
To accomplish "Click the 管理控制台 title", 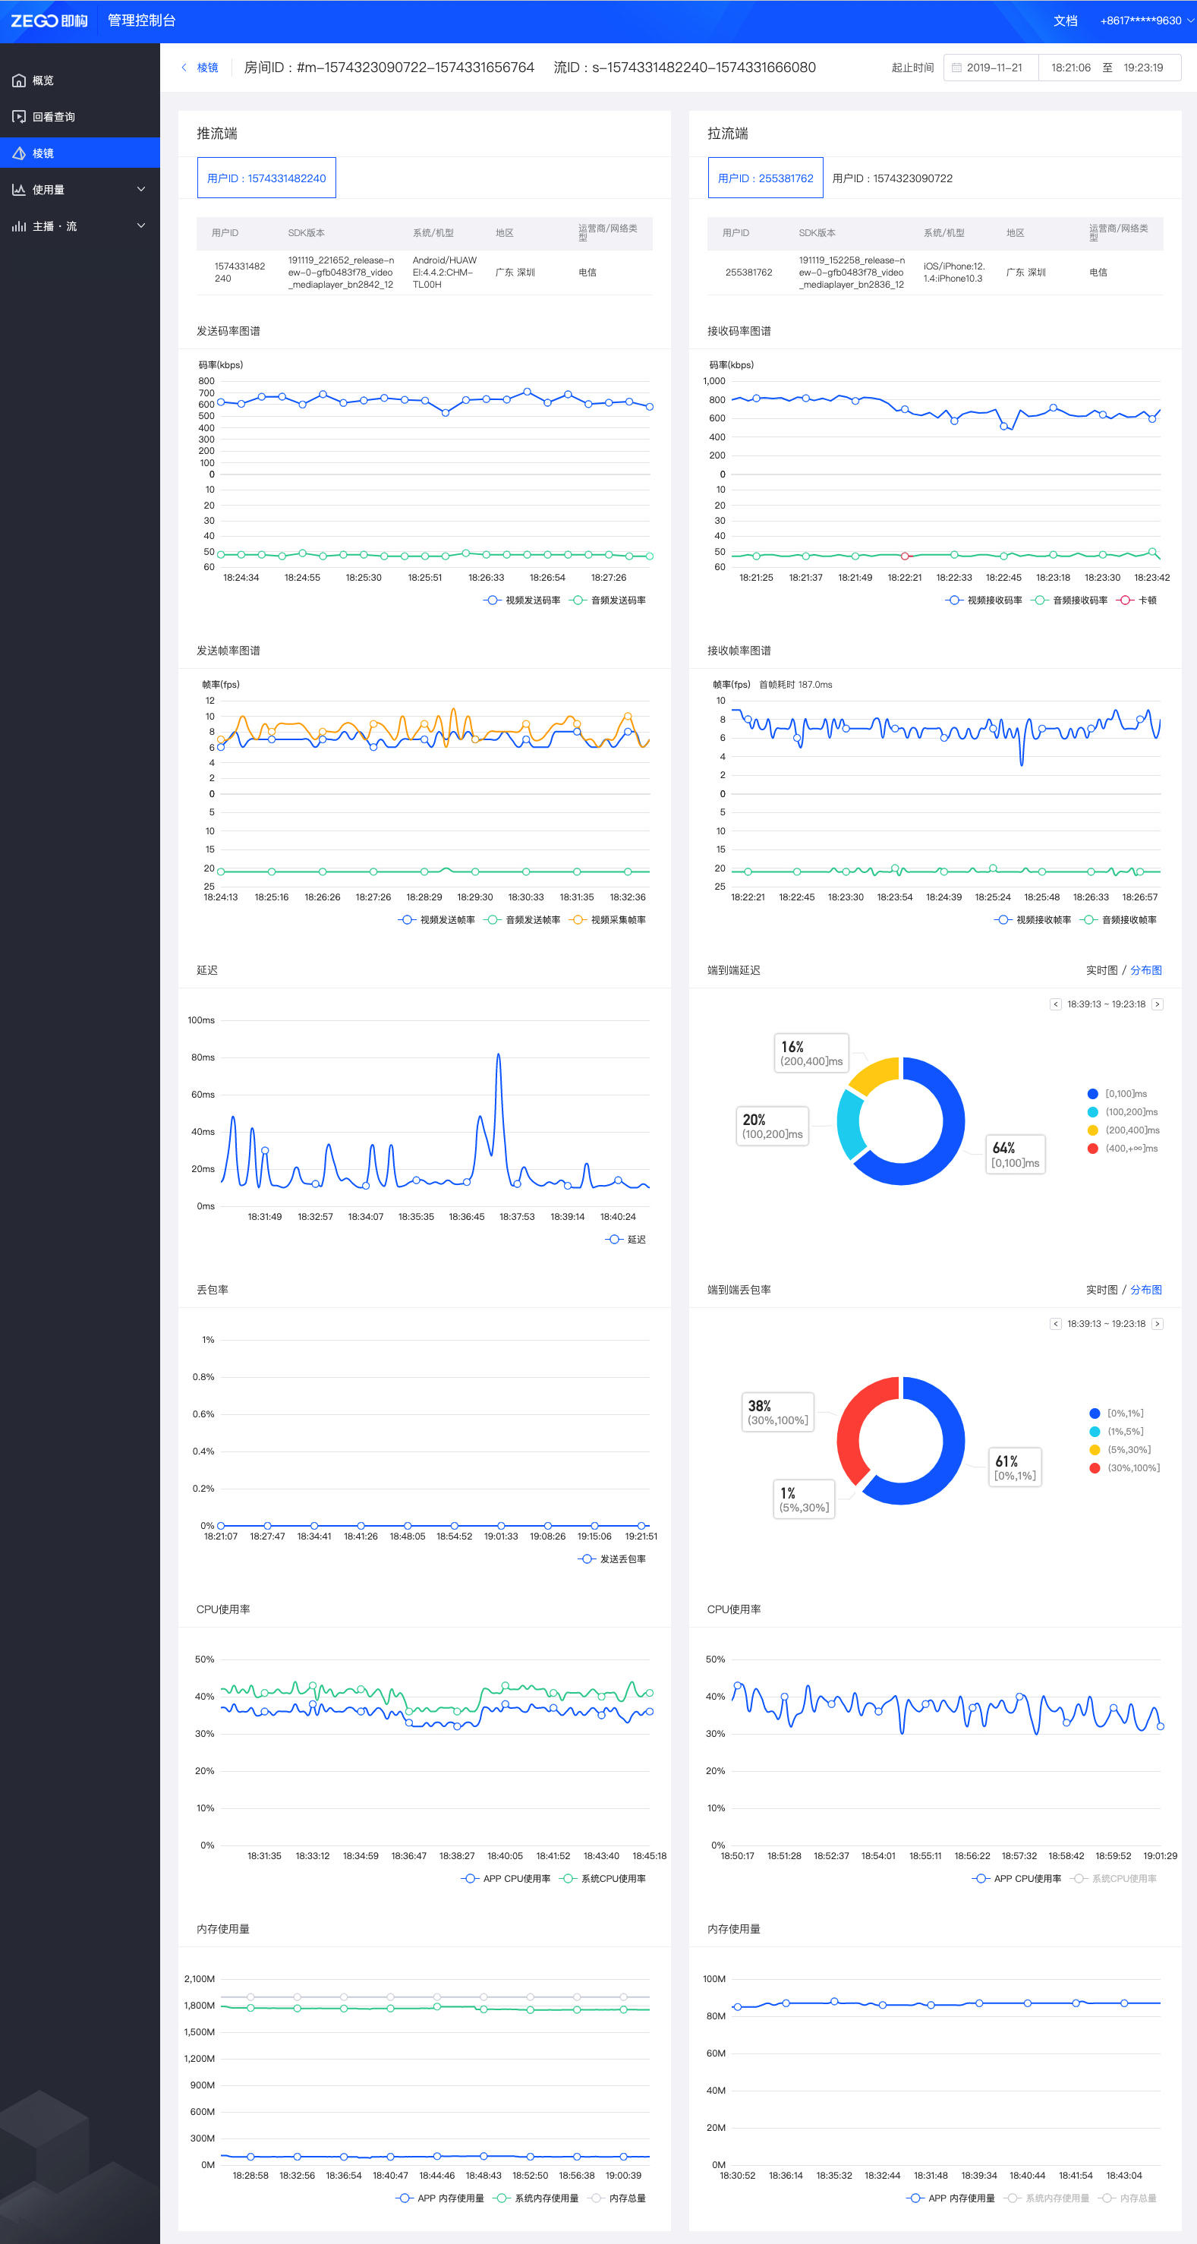I will [141, 21].
